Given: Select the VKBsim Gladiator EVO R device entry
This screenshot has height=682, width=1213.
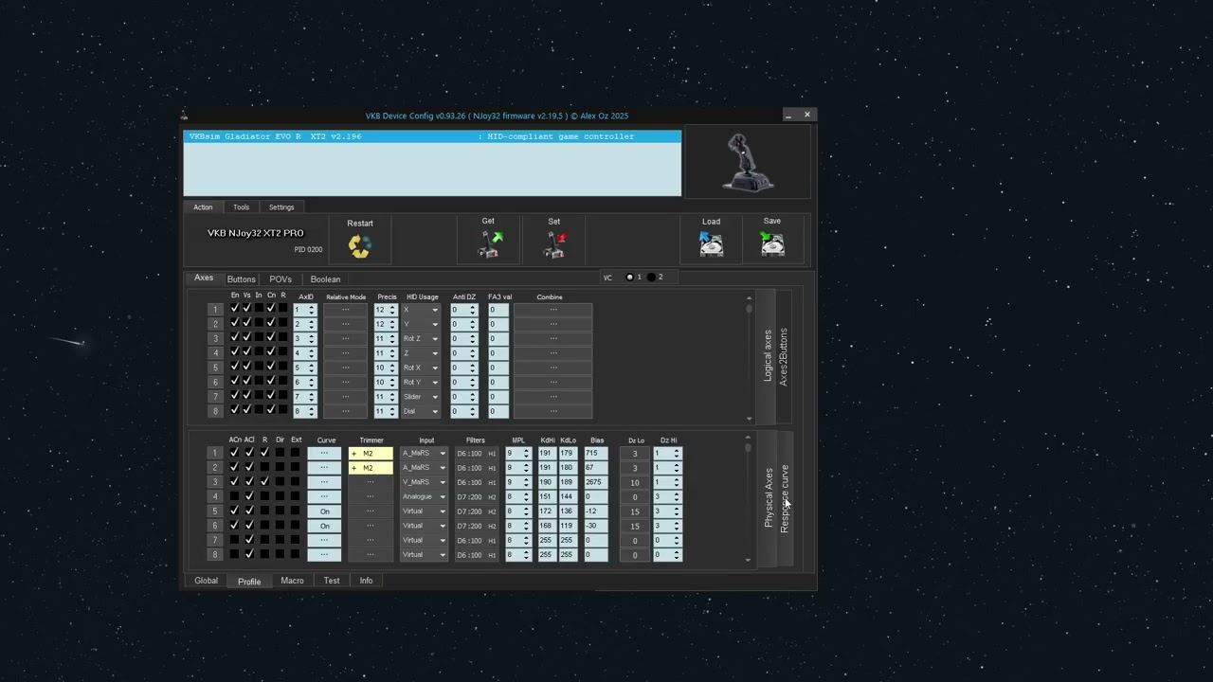Looking at the screenshot, I should (x=432, y=136).
